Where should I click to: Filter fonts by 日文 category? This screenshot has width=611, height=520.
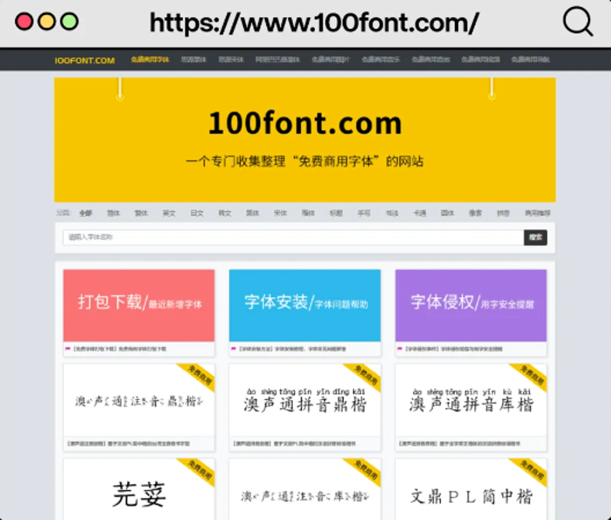coord(196,213)
